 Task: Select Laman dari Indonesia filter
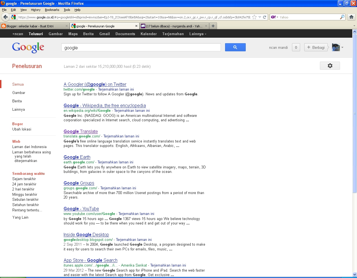29,147
